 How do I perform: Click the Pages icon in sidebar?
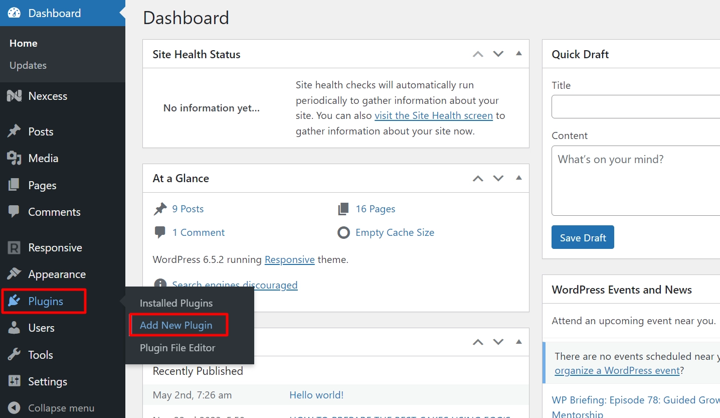click(14, 185)
